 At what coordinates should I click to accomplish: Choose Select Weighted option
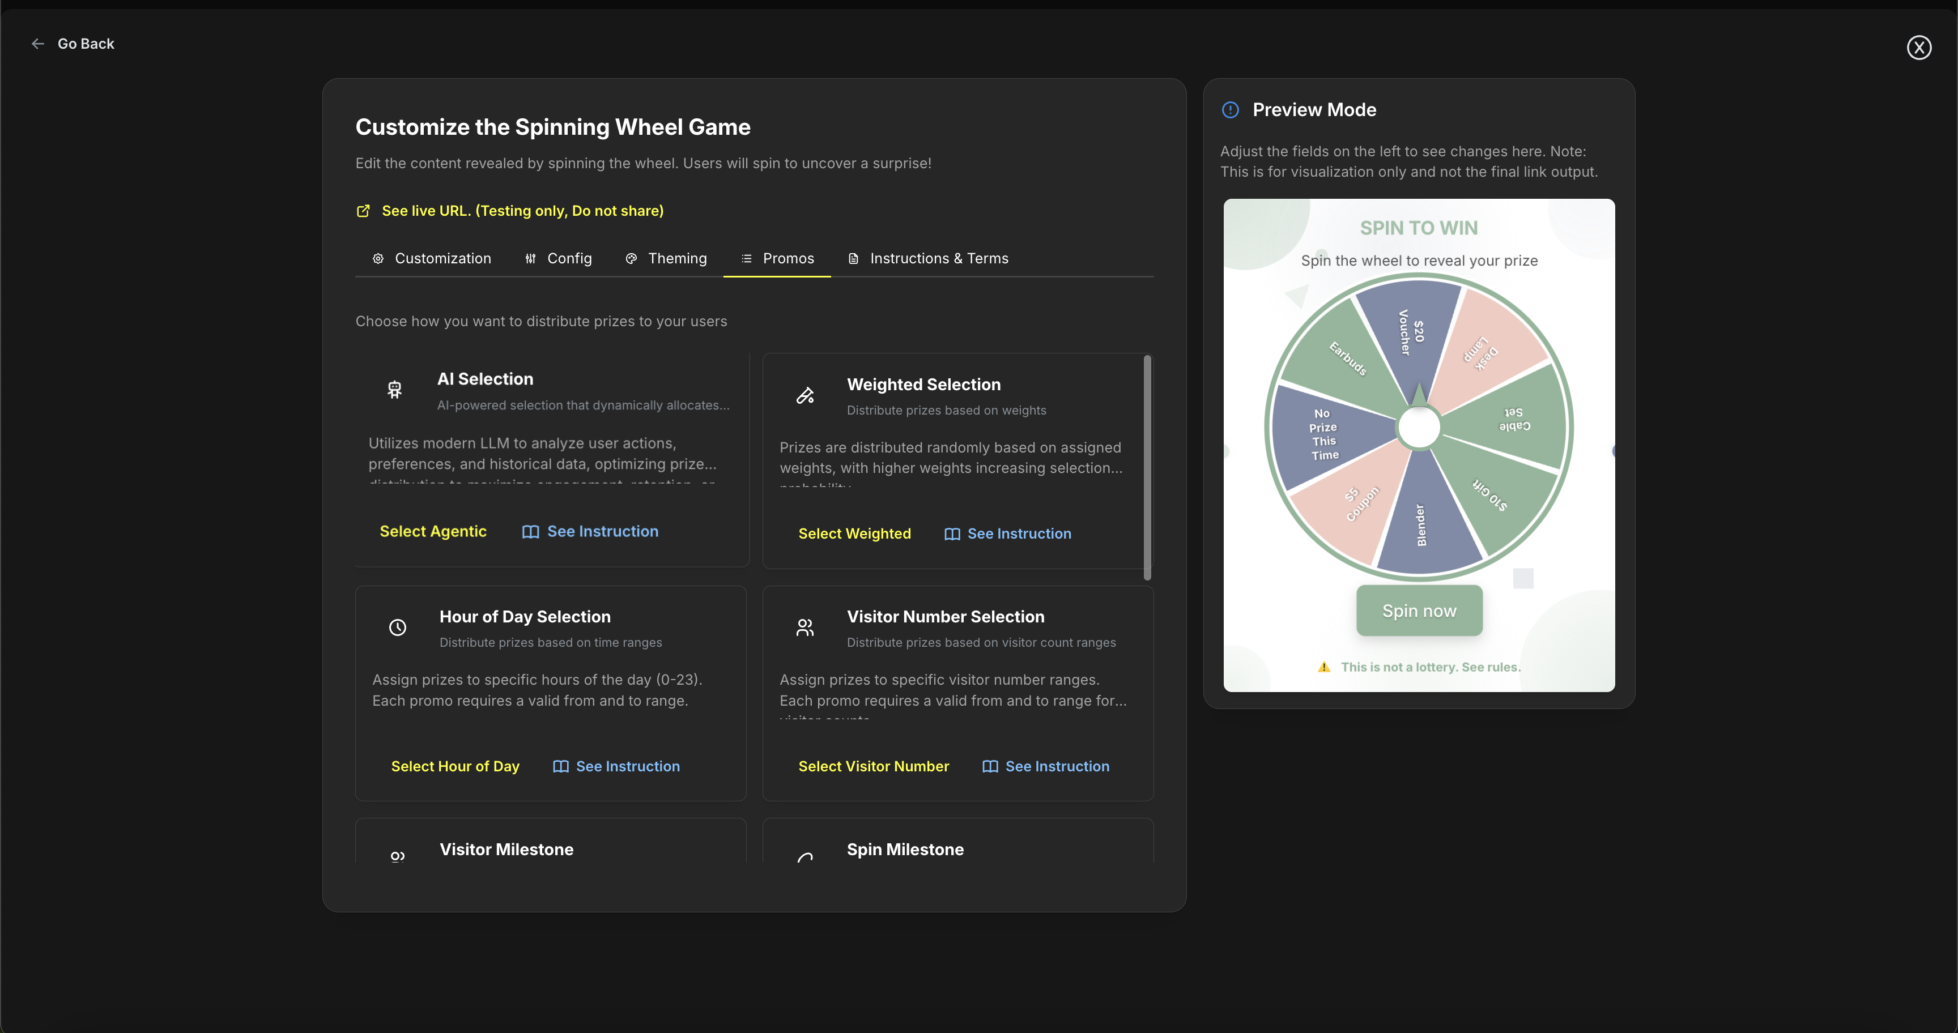[x=854, y=534]
